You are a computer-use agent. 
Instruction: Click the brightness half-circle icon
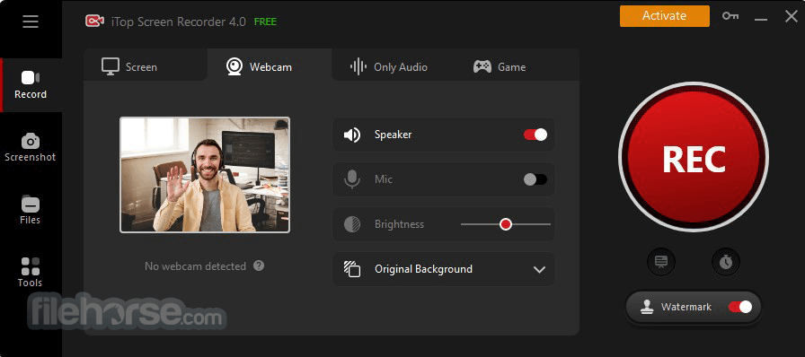click(352, 224)
